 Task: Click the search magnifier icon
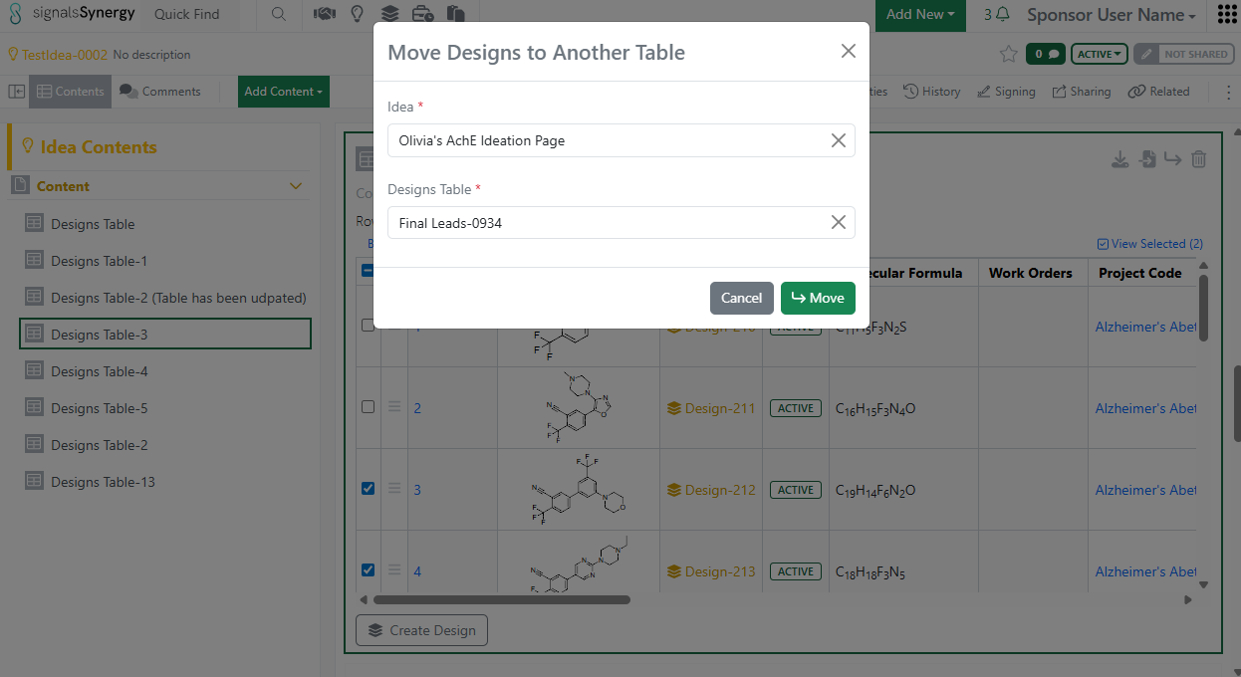tap(279, 14)
